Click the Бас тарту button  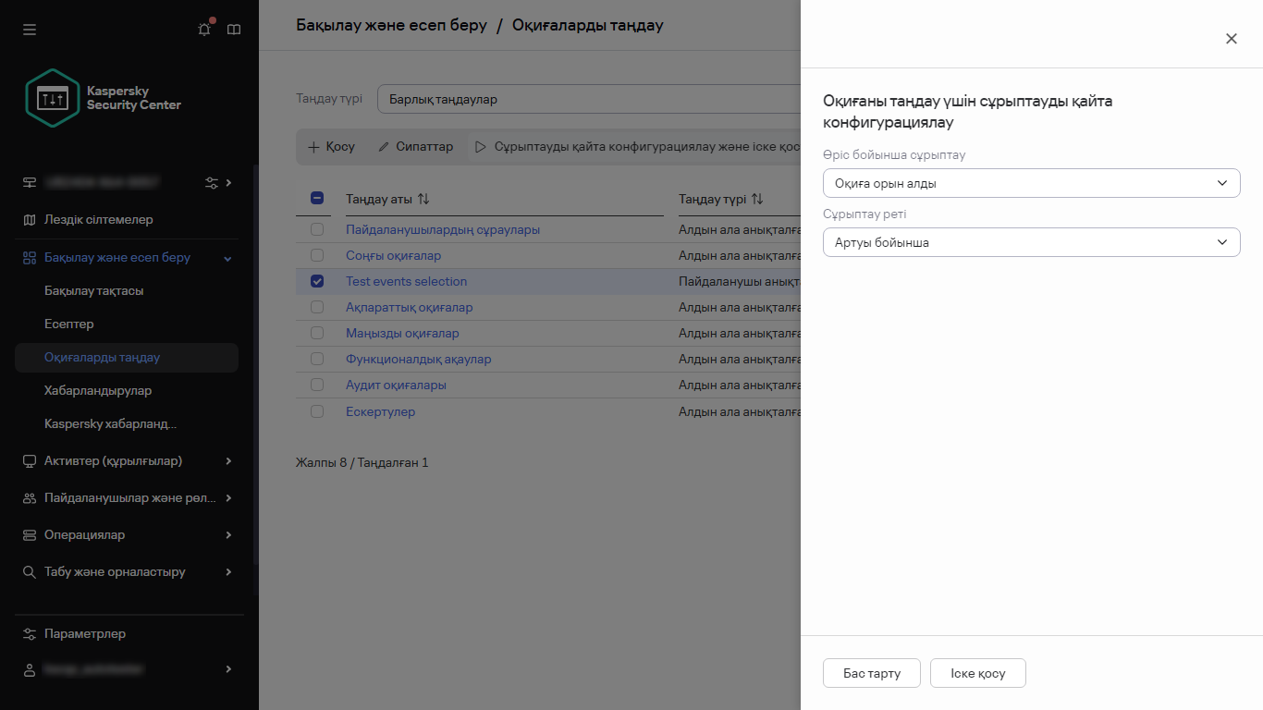click(x=871, y=673)
